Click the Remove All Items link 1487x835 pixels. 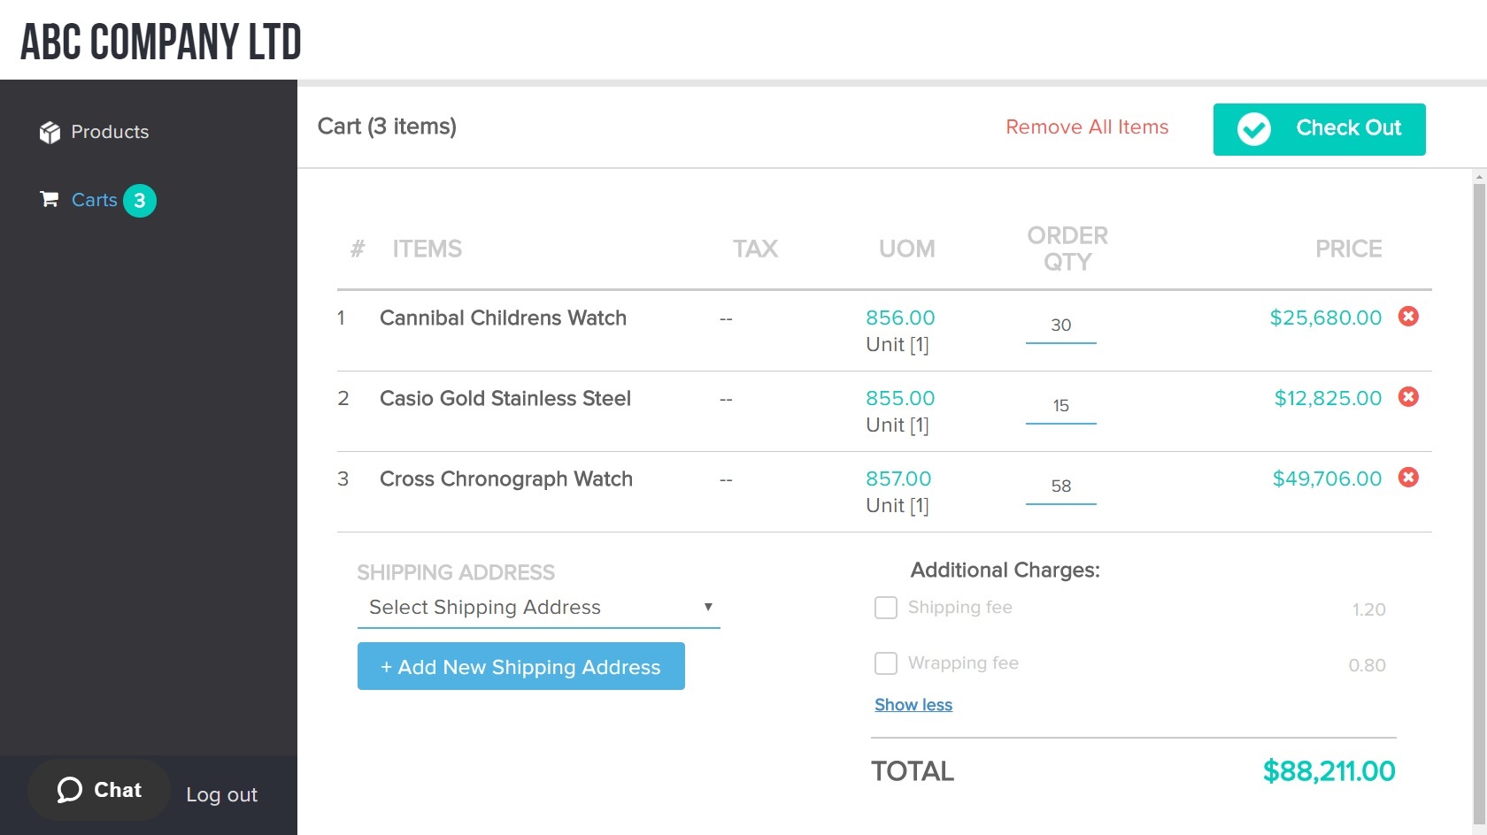(1087, 127)
